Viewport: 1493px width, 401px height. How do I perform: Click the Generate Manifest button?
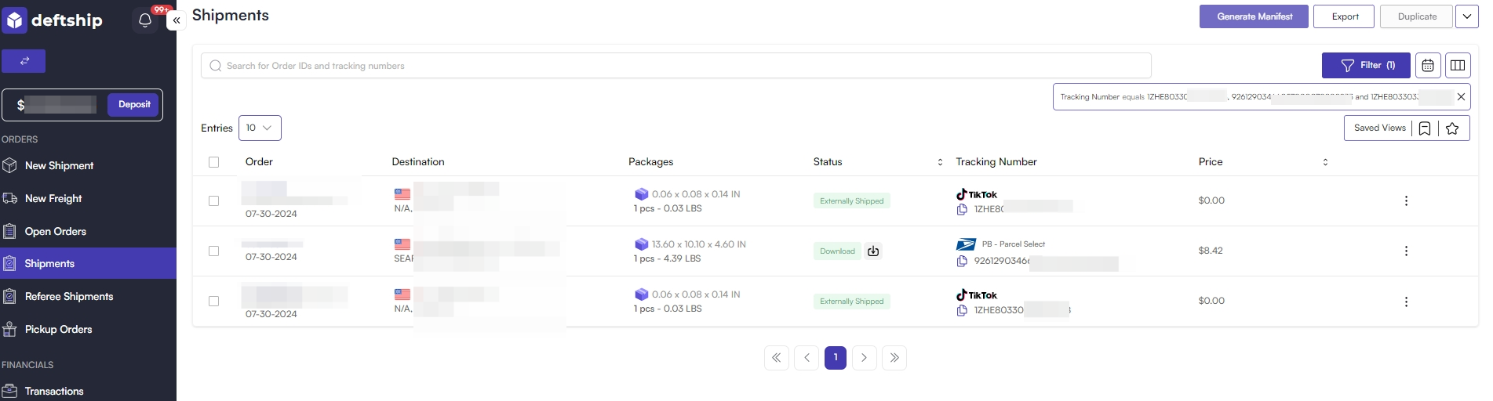point(1254,16)
